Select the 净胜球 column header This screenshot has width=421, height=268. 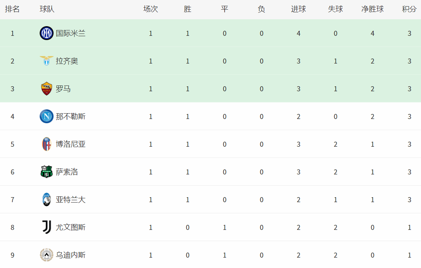(372, 9)
